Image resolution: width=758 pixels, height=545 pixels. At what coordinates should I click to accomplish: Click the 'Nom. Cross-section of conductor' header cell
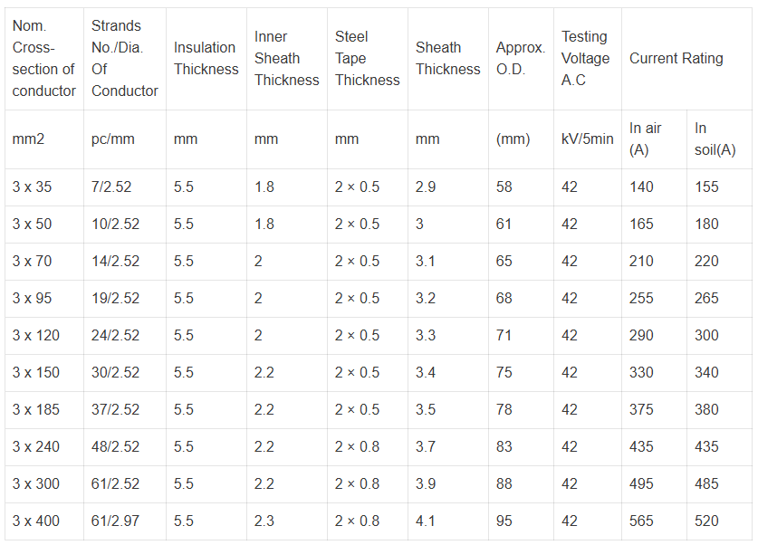coord(43,58)
